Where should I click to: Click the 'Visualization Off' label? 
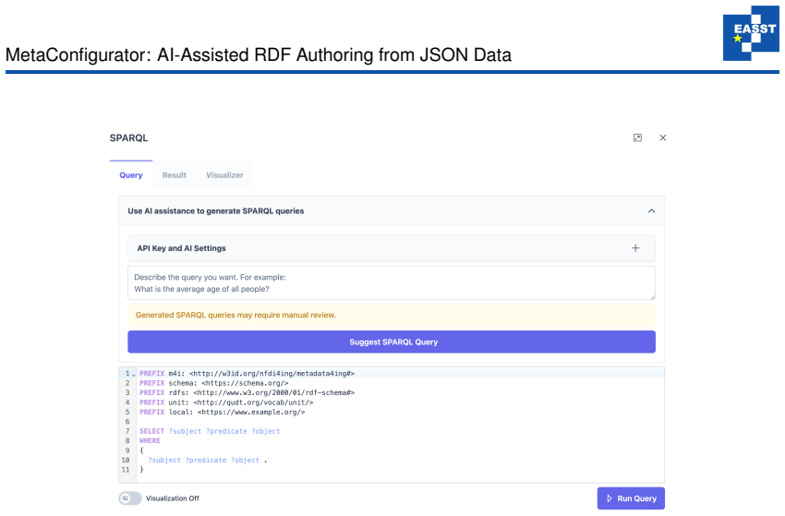point(172,498)
